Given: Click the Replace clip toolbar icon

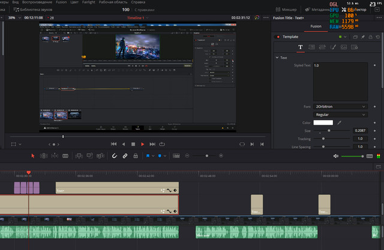Looking at the screenshot, I should pyautogui.click(x=100, y=156).
